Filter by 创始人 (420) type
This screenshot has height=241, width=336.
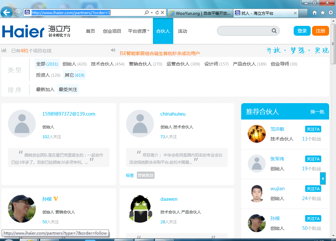(x=74, y=64)
